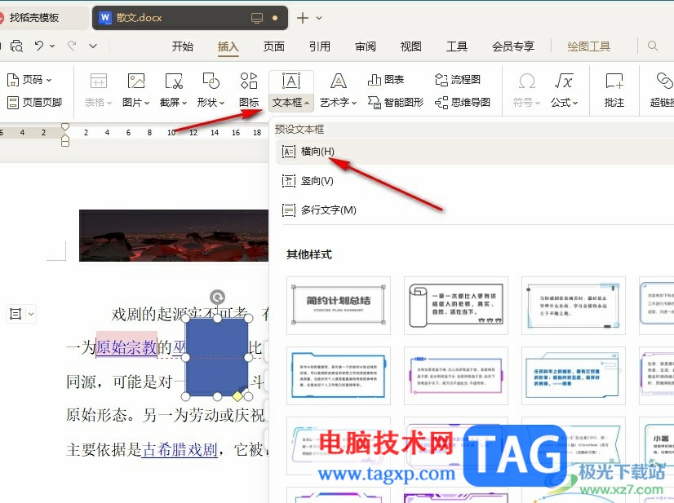
Task: Switch to the 引用 tab
Action: point(320,46)
